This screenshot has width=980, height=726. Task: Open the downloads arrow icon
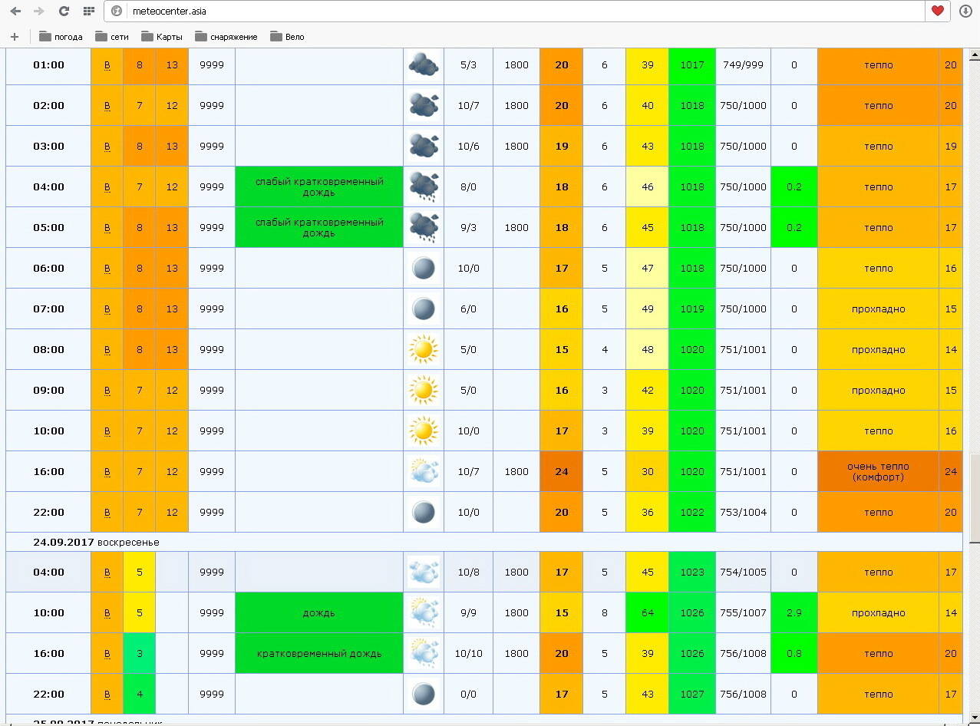pyautogui.click(x=965, y=11)
